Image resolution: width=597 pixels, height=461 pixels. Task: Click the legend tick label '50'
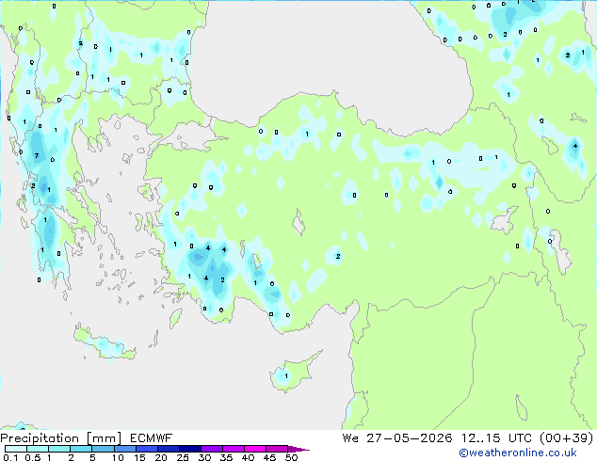click(291, 457)
